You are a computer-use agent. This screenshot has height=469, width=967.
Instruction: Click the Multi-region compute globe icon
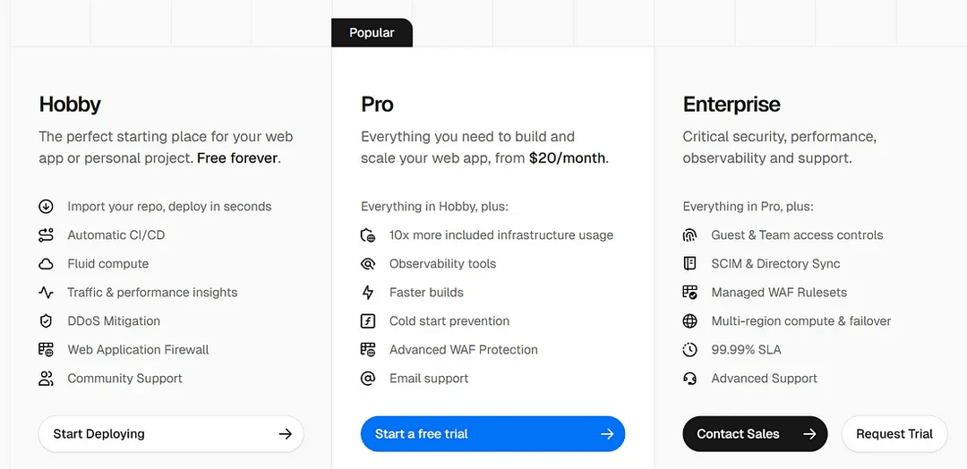(x=689, y=321)
